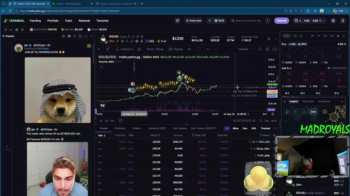Switch to the Positions tab
The width and height of the screenshot is (350, 196).
pyautogui.click(x=120, y=128)
